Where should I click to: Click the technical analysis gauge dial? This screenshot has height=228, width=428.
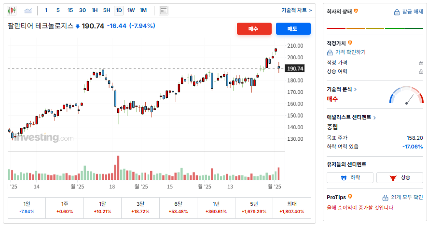pos(406,95)
